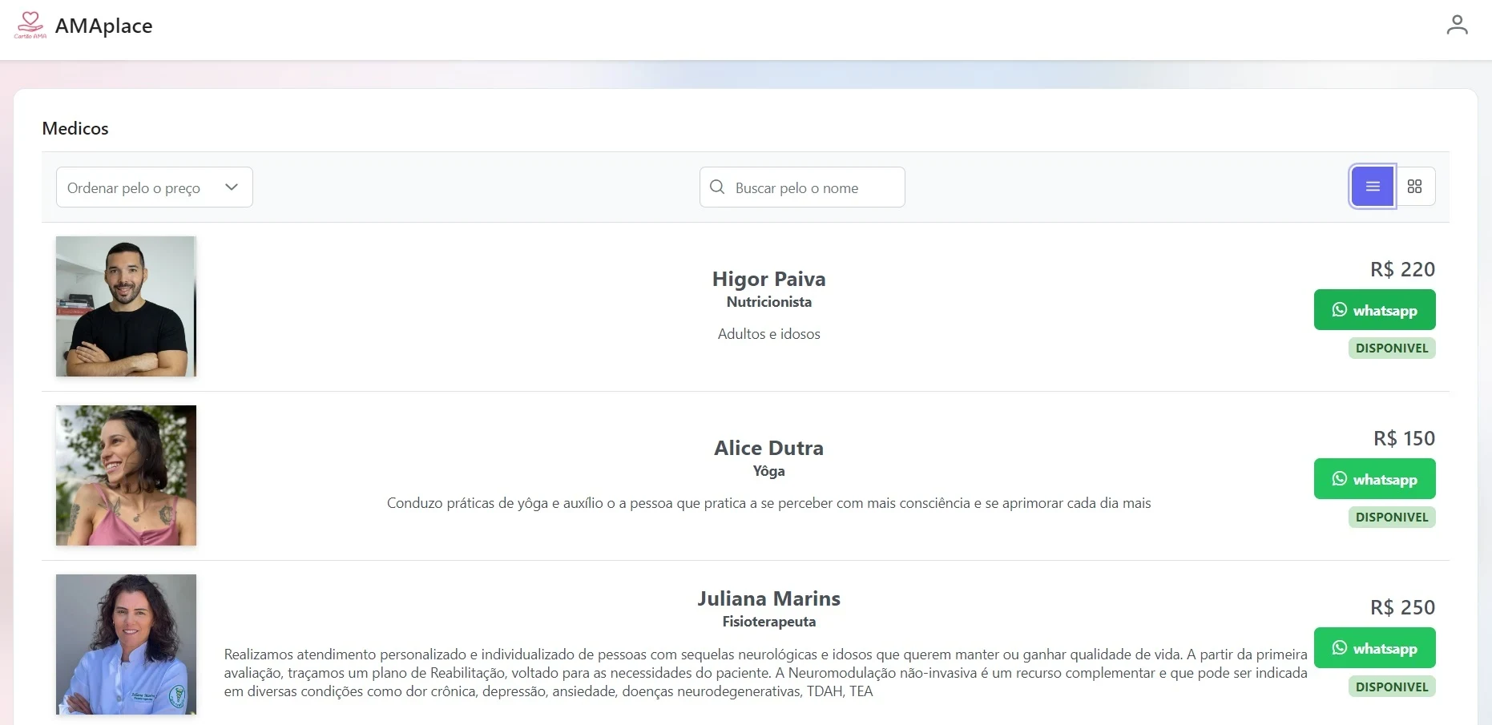Click the Yôga specialty label
This screenshot has height=725, width=1492.
pos(768,471)
